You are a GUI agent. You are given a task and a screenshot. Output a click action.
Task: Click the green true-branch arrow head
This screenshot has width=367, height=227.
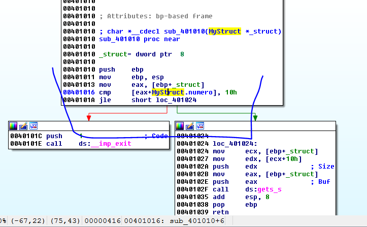(x=255, y=118)
